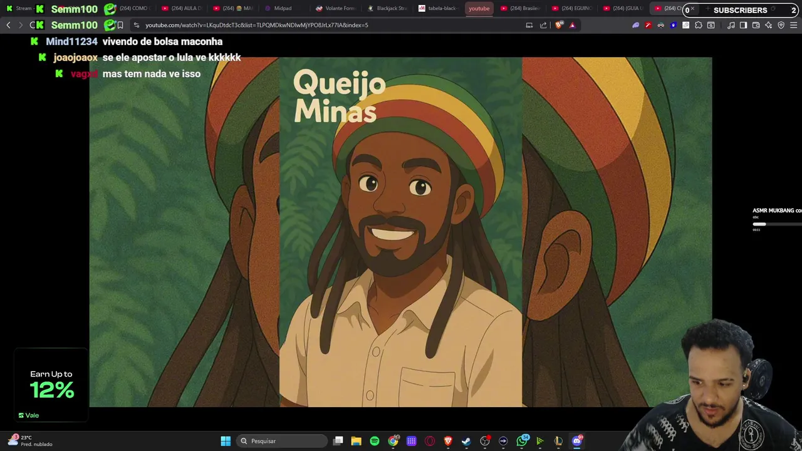Open the Brave VPN shield icon
Viewport: 802px width, 451px height.
coord(781,25)
